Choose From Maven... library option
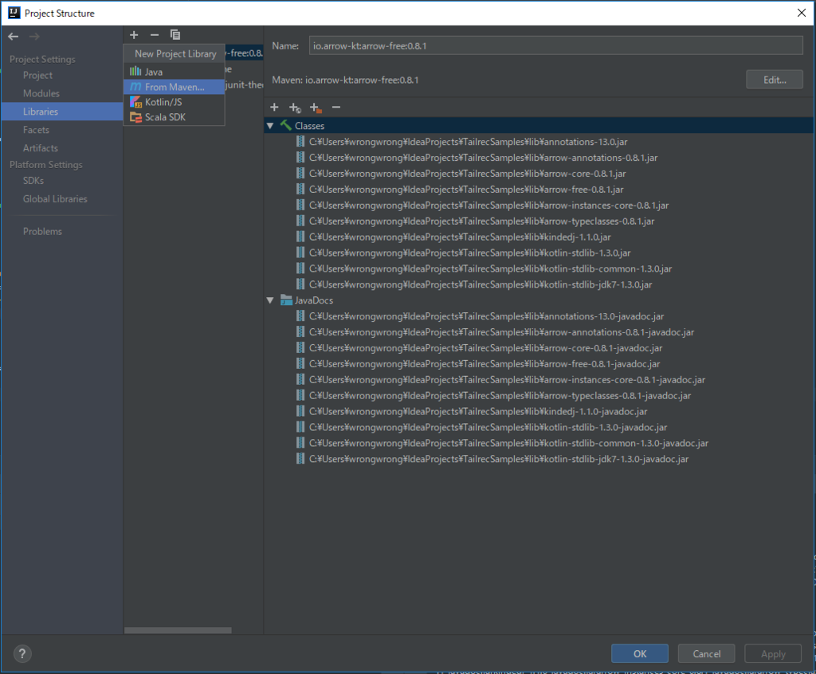 pos(174,87)
